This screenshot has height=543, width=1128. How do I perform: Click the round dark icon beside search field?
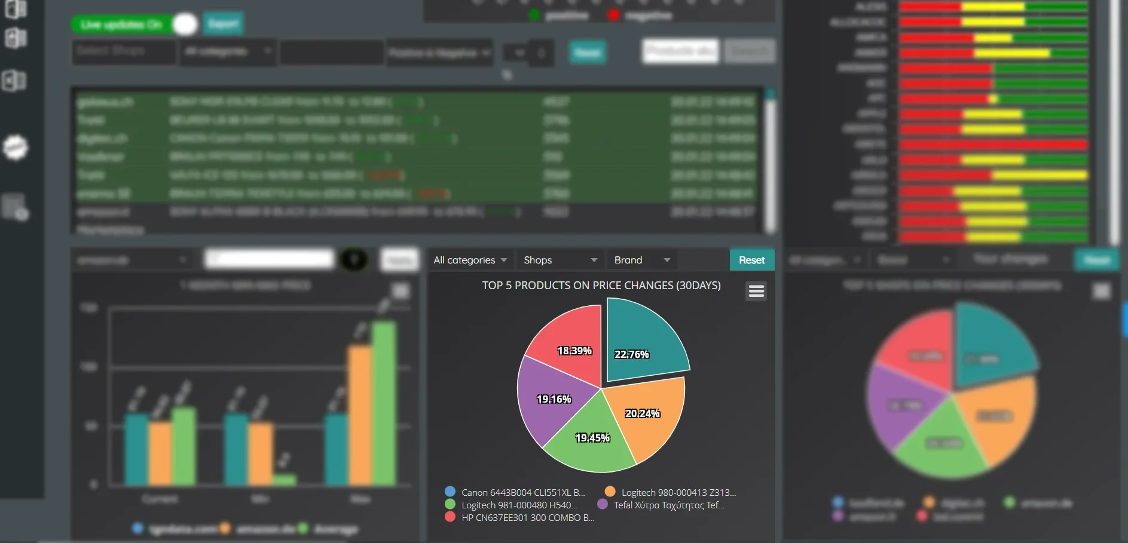point(354,260)
